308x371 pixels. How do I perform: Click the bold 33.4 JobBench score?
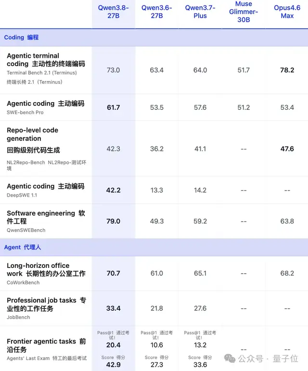(113, 308)
